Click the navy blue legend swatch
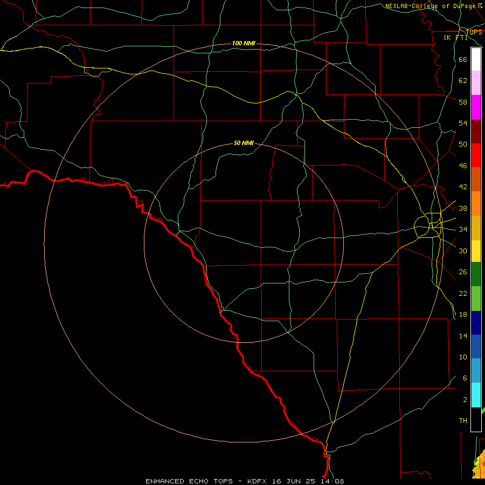The width and height of the screenshot is (485, 485). 476,323
